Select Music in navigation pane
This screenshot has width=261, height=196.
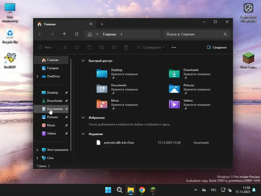[51, 125]
